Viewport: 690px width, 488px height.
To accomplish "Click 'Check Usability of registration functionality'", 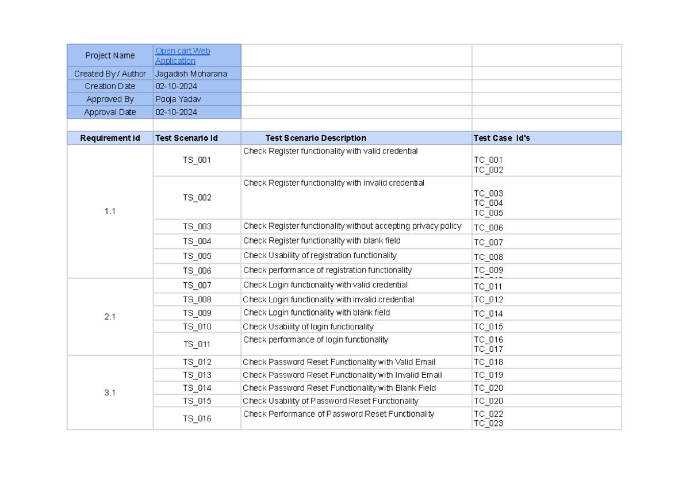I will pyautogui.click(x=320, y=255).
